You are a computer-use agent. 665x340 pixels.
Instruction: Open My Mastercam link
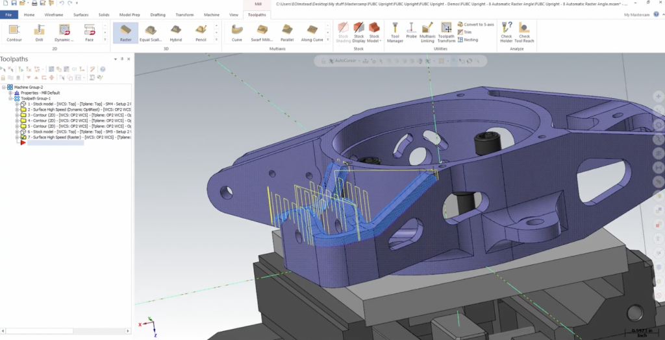point(636,15)
